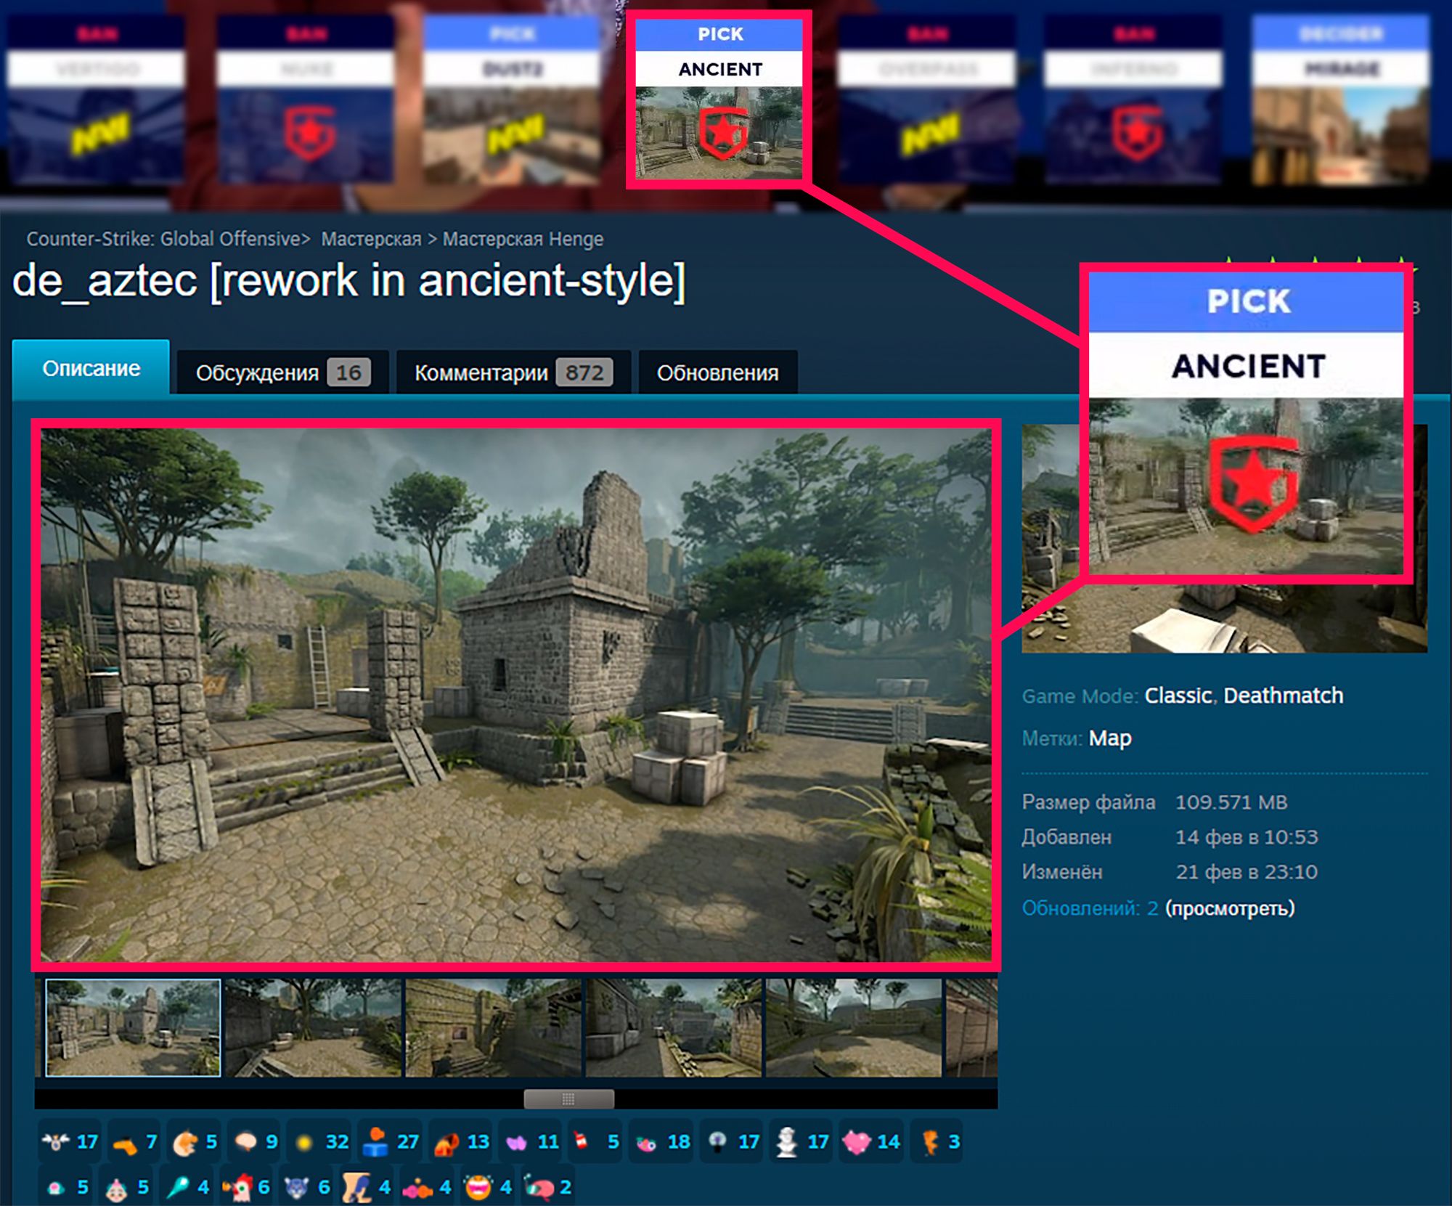The height and width of the screenshot is (1206, 1452).
Task: Click the rooster award showing 6
Action: 247,1187
